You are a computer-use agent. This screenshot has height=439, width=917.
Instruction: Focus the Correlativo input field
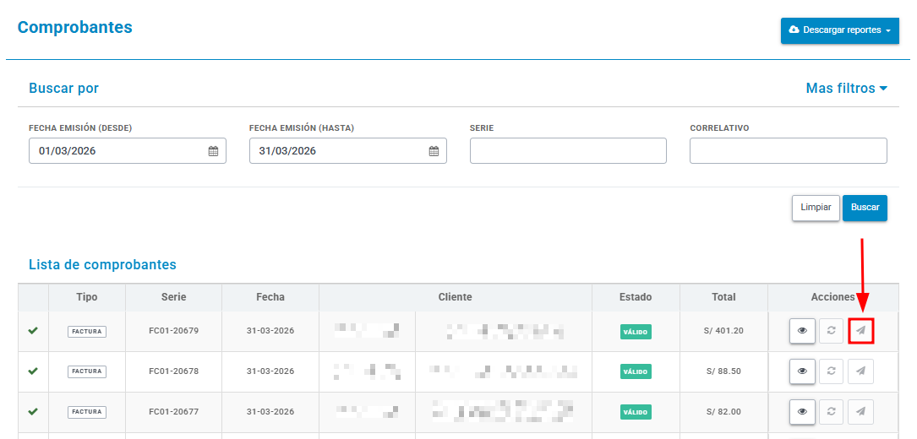pyautogui.click(x=789, y=151)
